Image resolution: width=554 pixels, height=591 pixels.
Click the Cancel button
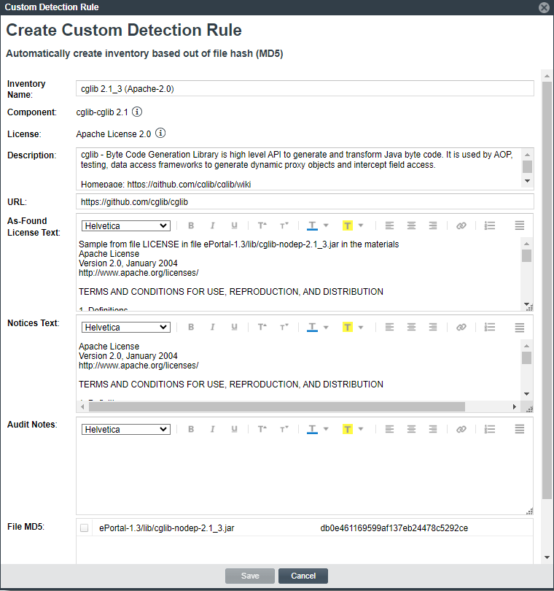point(303,576)
